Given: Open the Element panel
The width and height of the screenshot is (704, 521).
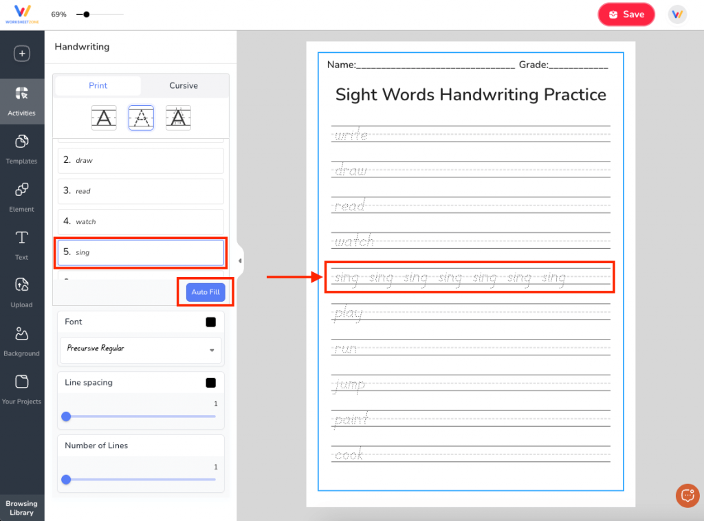Looking at the screenshot, I should click(22, 197).
